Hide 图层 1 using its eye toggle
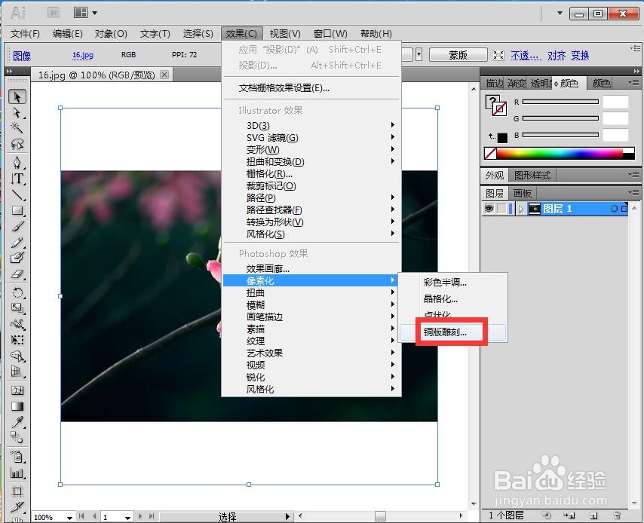 tap(489, 208)
